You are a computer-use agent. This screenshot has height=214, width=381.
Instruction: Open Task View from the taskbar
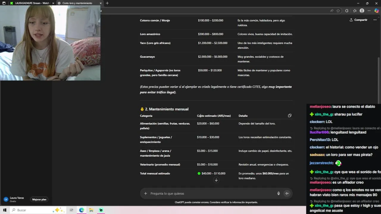click(x=71, y=210)
